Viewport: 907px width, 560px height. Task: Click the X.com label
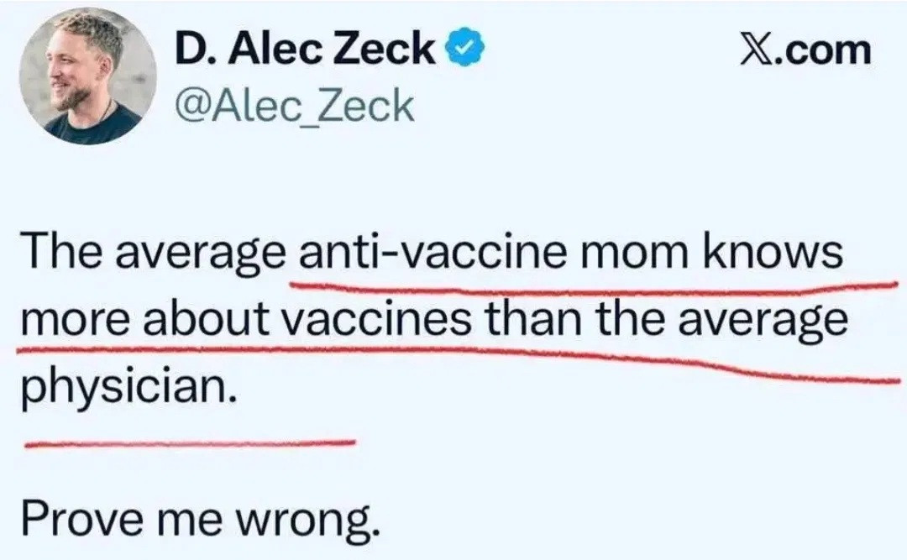pyautogui.click(x=805, y=51)
